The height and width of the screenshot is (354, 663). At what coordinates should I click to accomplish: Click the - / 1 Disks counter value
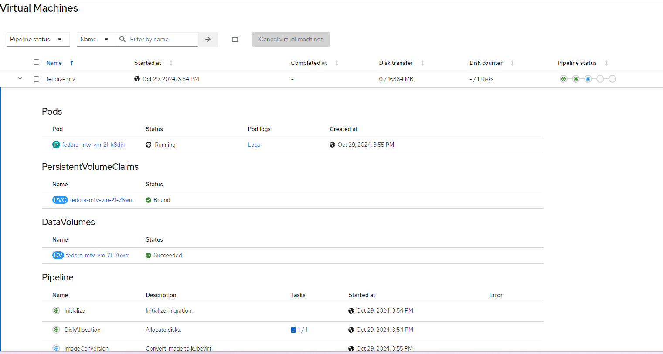[482, 79]
